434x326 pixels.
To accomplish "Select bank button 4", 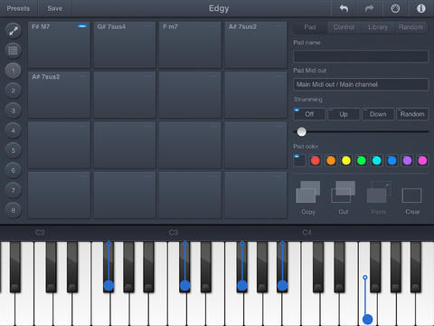I will tap(13, 130).
